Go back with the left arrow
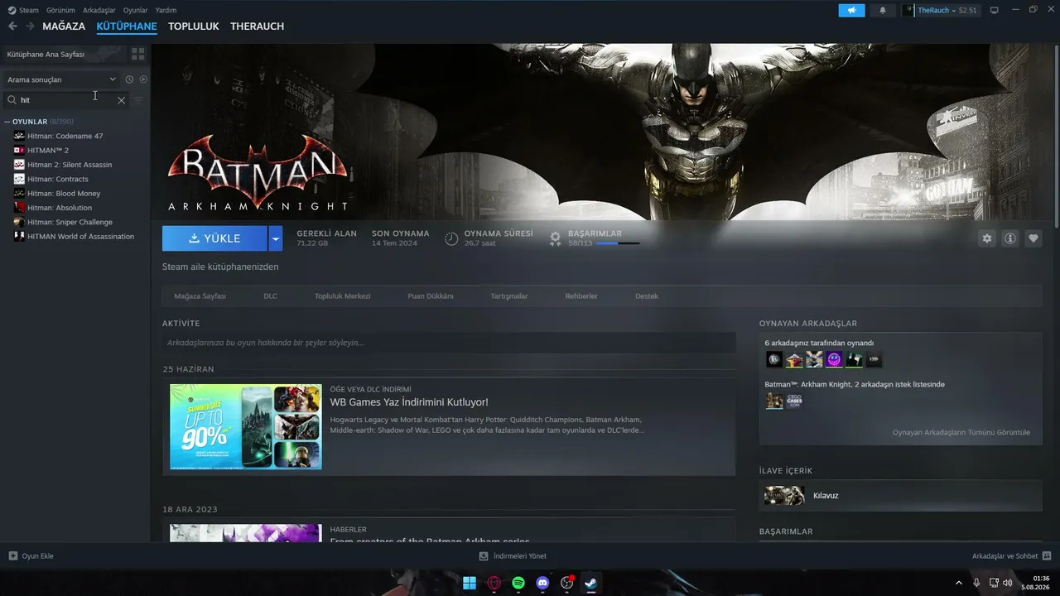Screen dimensions: 1060x596 [12, 26]
